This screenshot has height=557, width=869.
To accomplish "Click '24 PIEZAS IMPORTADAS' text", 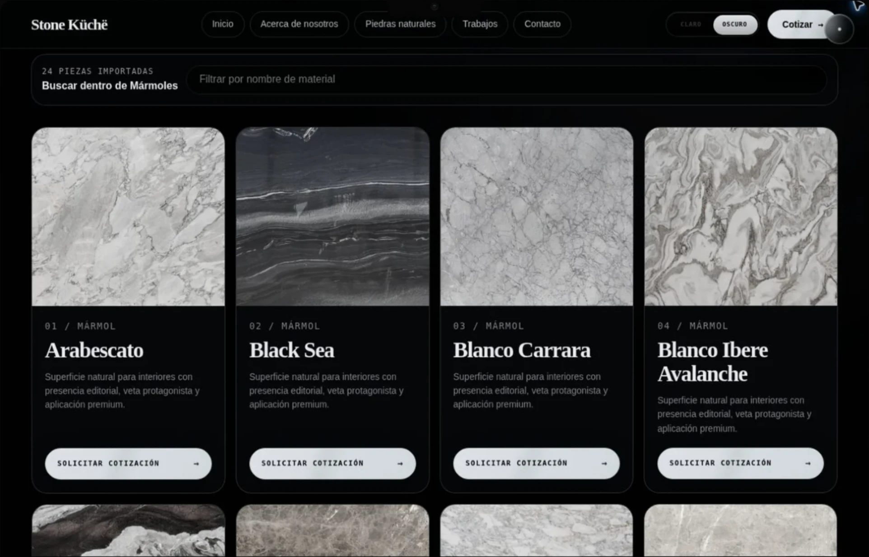I will [98, 71].
